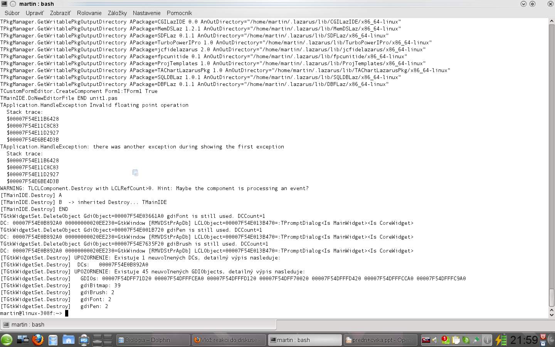Click the 'gdiBrush: 2' text
This screenshot has height=347, width=555.
point(98,292)
